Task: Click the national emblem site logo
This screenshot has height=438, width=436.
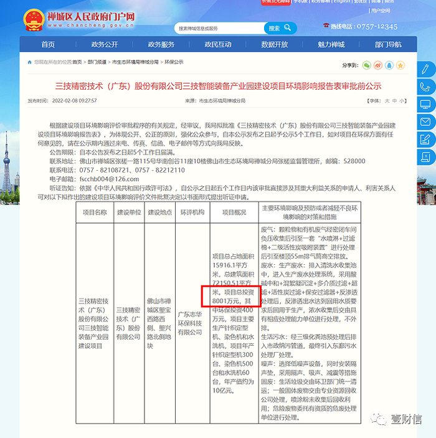Action: (x=34, y=20)
